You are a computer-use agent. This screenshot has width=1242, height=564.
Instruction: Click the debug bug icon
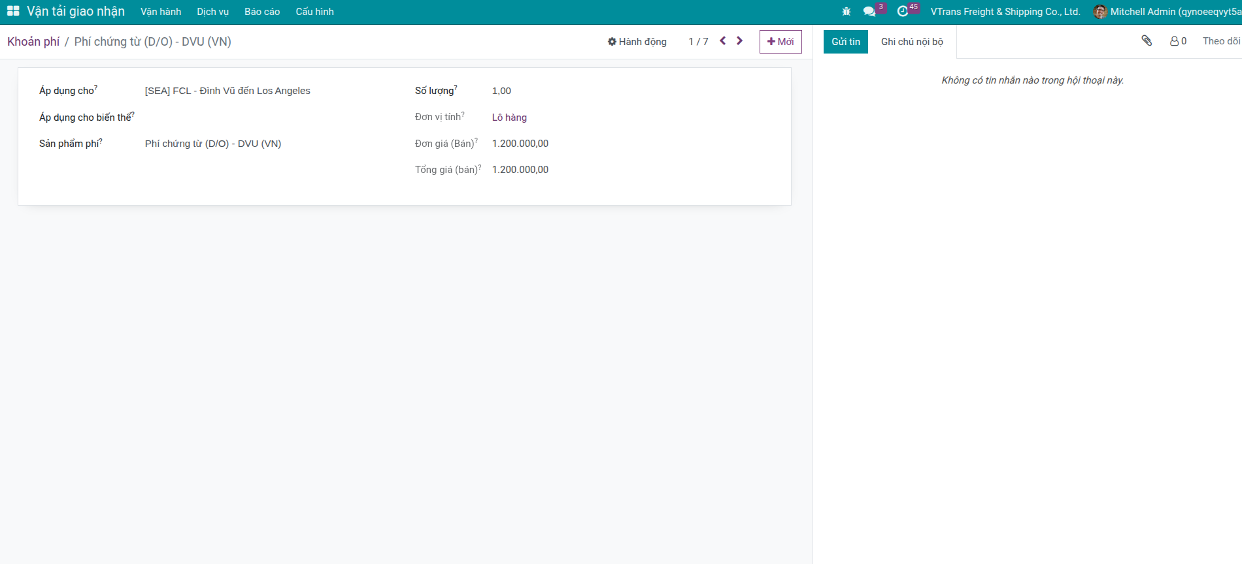[847, 12]
